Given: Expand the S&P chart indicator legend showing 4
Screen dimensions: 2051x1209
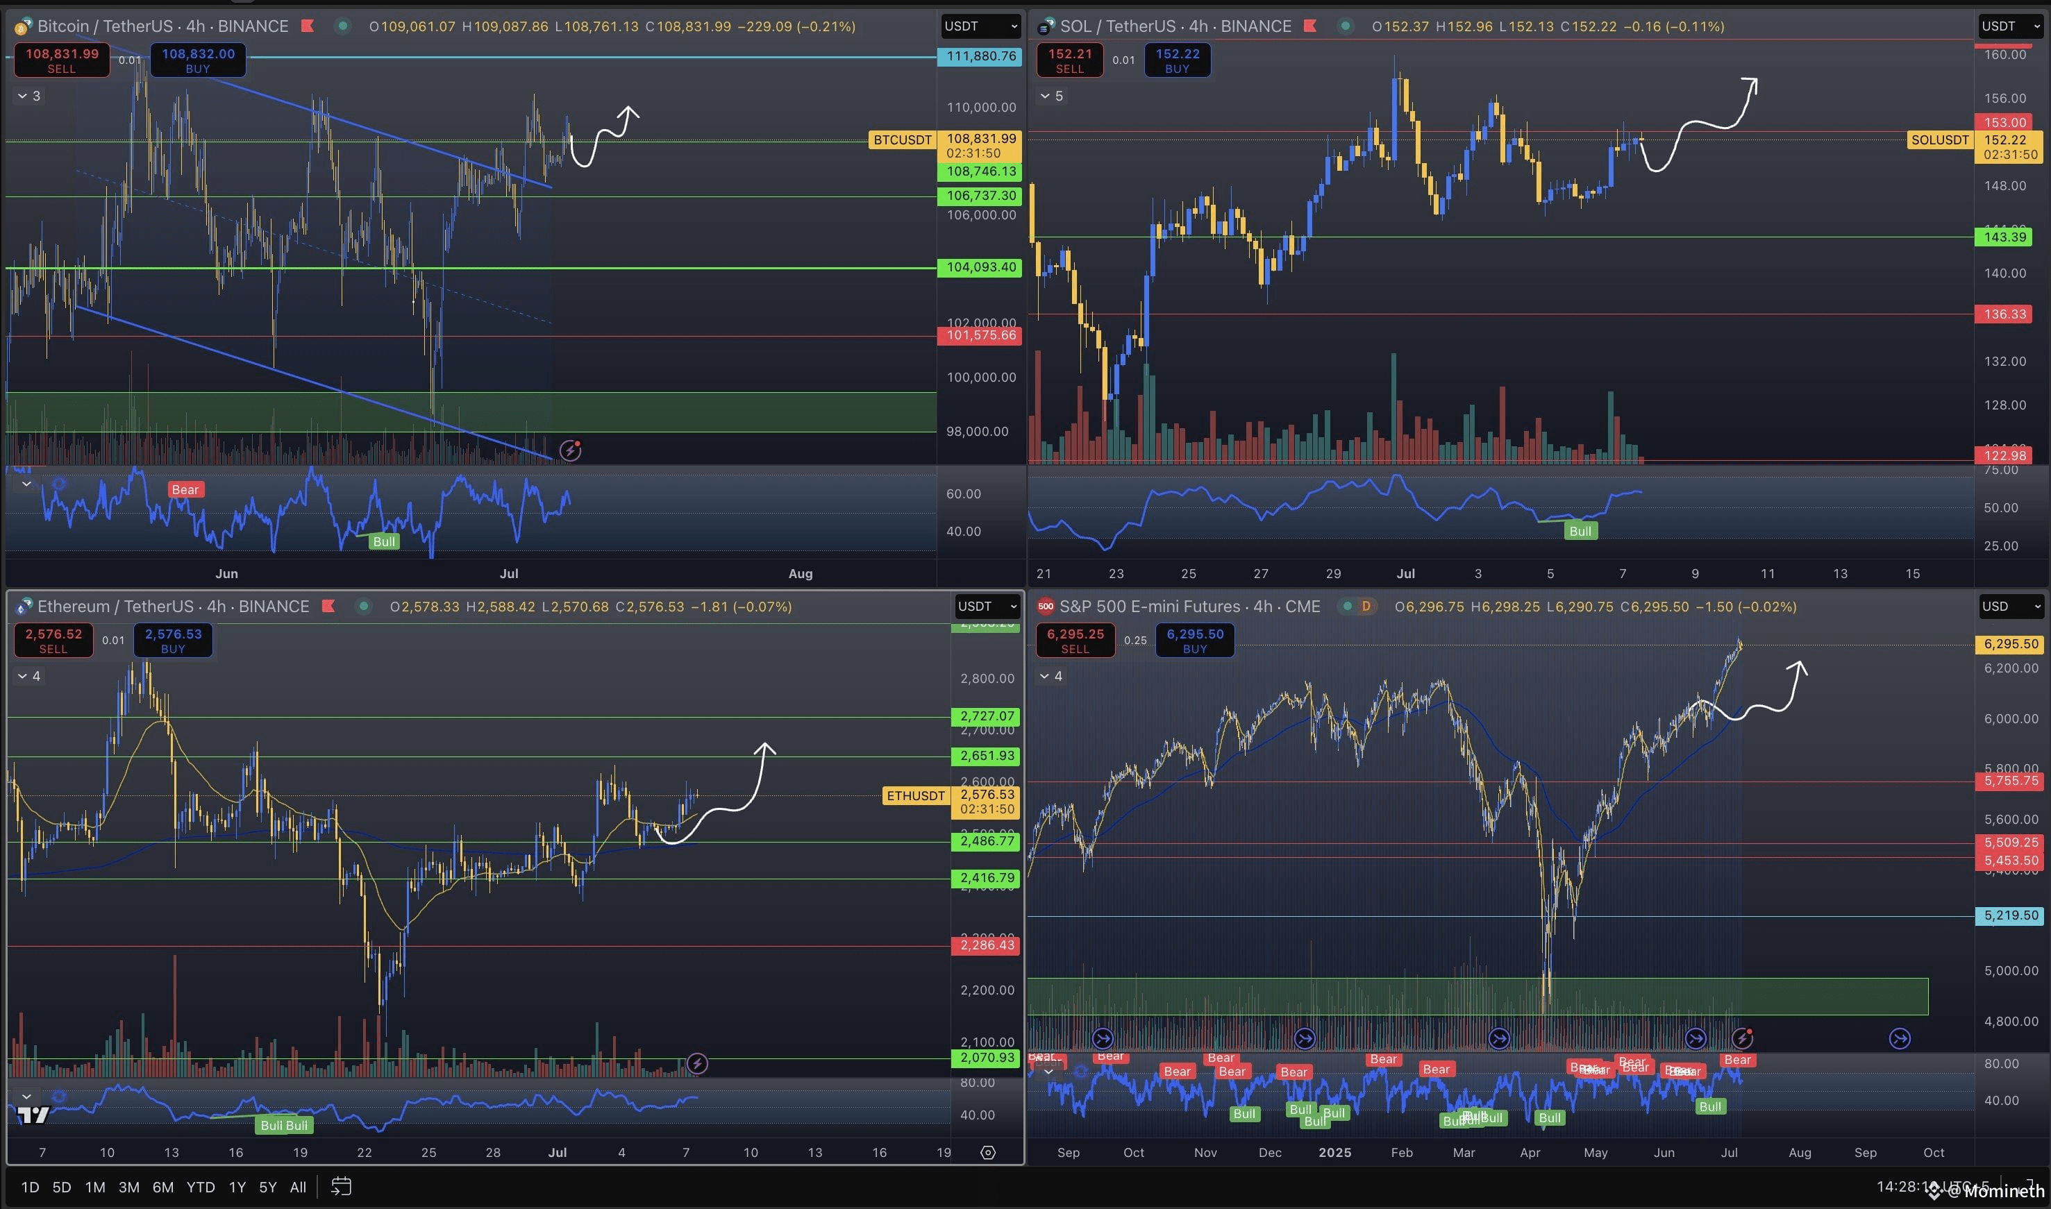Looking at the screenshot, I should coord(1050,676).
